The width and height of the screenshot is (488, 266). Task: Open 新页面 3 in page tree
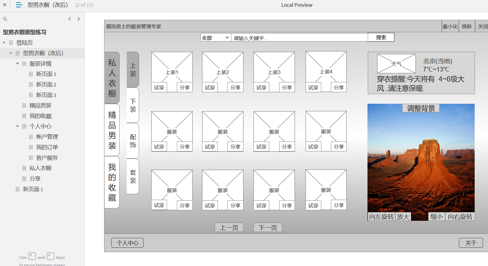[46, 95]
